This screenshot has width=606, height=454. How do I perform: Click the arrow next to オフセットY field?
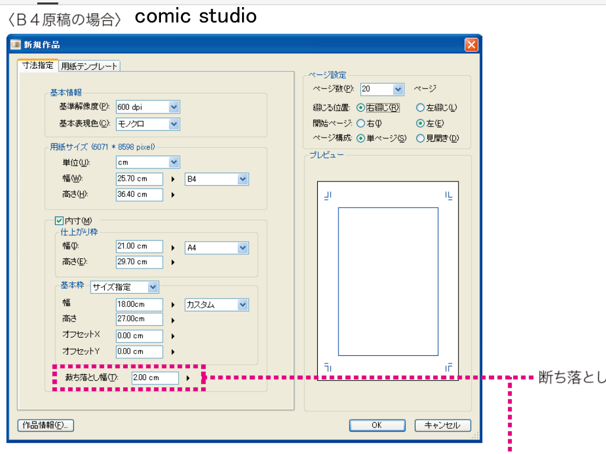pos(173,352)
